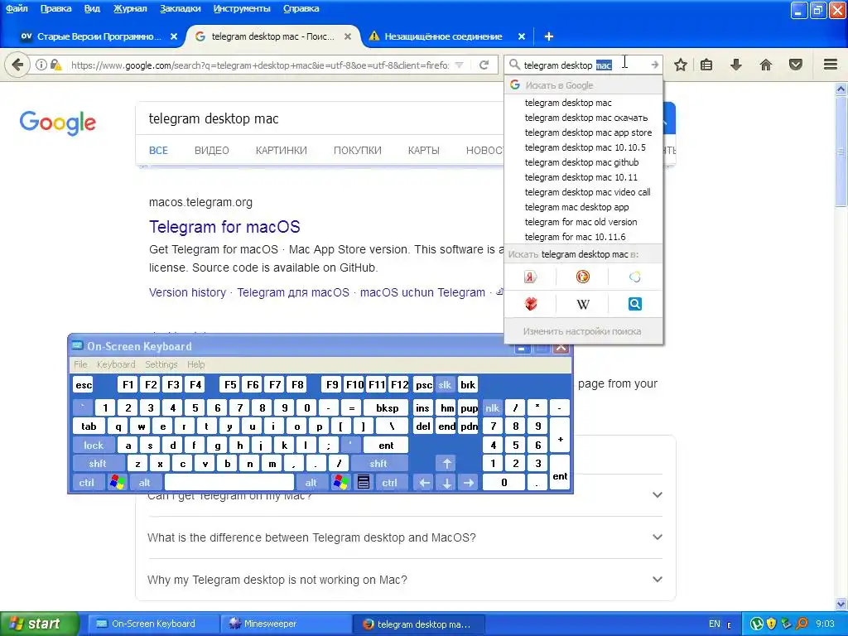Open the 'Version history' sublink
The image size is (848, 636).
(x=187, y=292)
